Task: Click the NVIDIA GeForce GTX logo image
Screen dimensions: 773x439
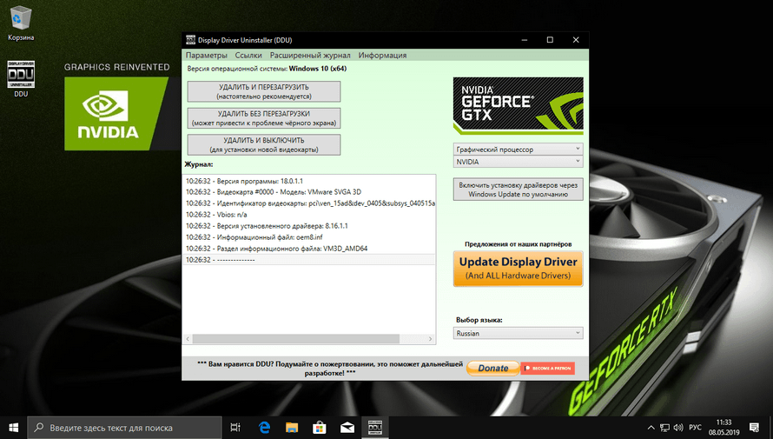Action: point(519,105)
